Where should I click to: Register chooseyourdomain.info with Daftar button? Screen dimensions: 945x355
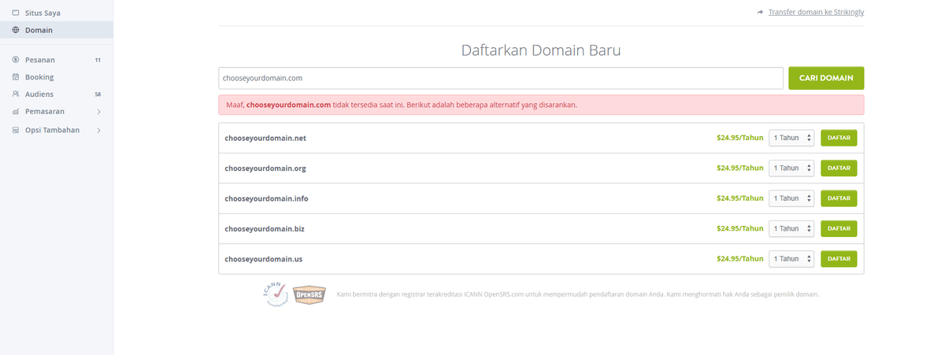pos(839,198)
